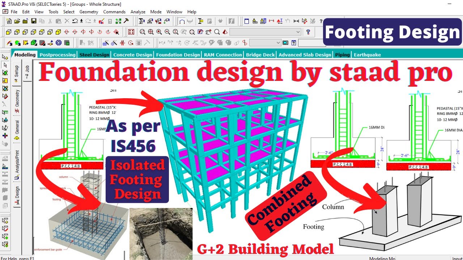Image resolution: width=463 pixels, height=260 pixels.
Task: Click the green grid structure wizard icon
Action: click(67, 43)
